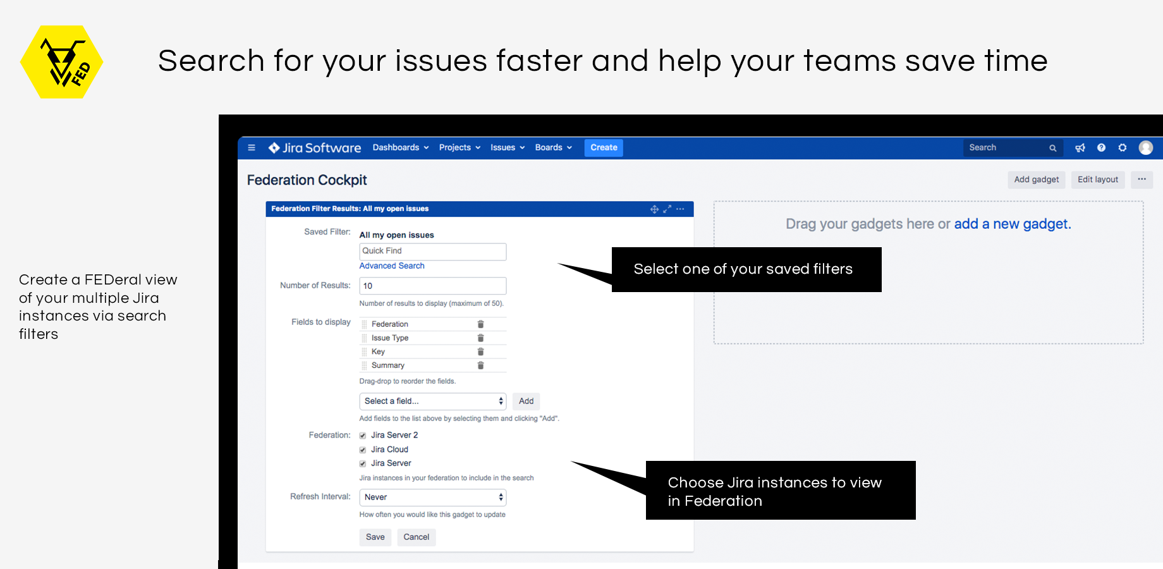Open the Projects dropdown menu
Viewport: 1163px width, 569px height.
pyautogui.click(x=460, y=148)
